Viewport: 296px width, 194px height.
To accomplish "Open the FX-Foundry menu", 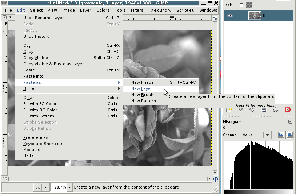I will tap(160, 10).
